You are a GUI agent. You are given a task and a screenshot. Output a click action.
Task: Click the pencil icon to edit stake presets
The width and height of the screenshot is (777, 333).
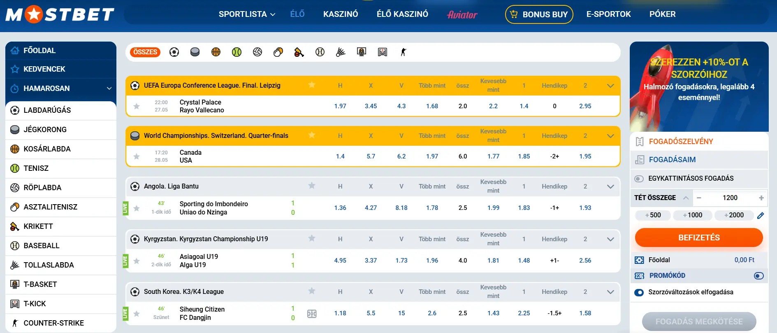pyautogui.click(x=761, y=215)
